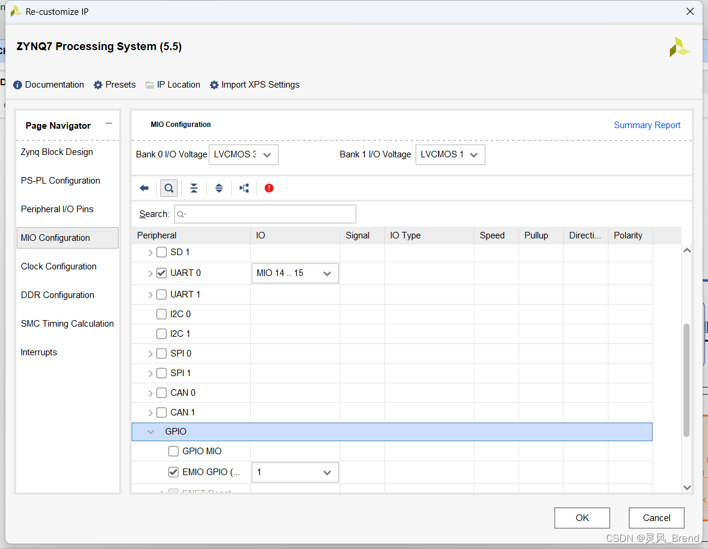Click the scrollbar up arrow

pos(687,250)
